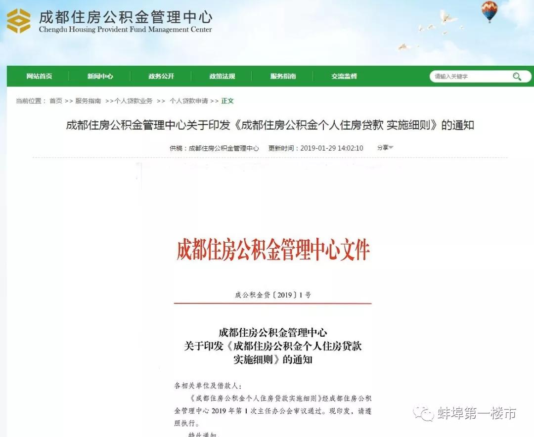Open the 新闻中心 menu
The height and width of the screenshot is (437, 534).
tap(100, 76)
